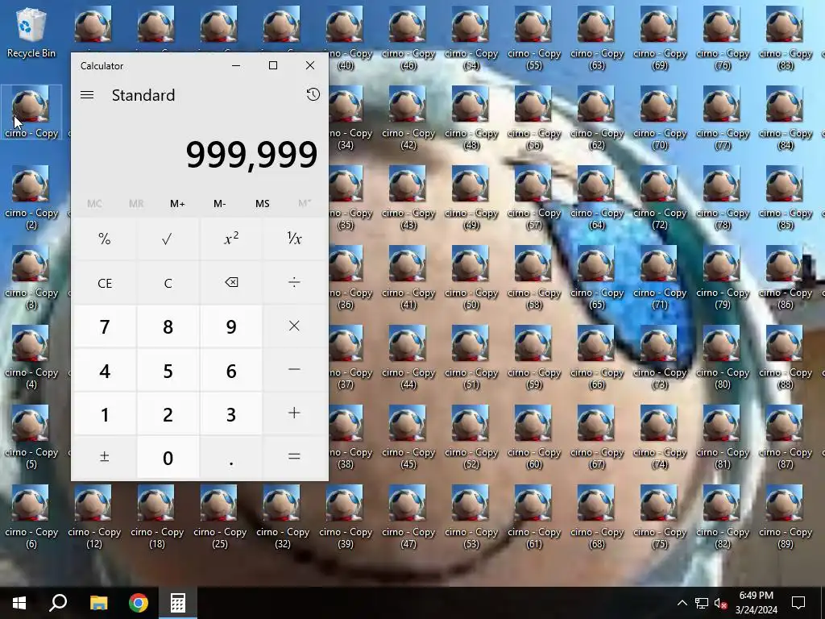Select the cirno - Copy (55) icon
Viewport: 825px width, 619px height.
(x=533, y=38)
